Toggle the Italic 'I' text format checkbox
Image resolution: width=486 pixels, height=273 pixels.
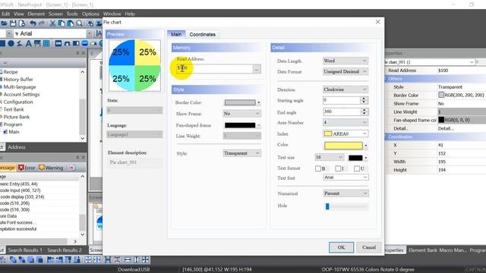[338, 168]
